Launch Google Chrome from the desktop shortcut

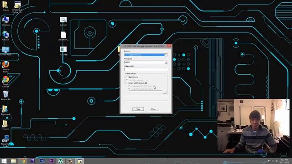coord(5,82)
